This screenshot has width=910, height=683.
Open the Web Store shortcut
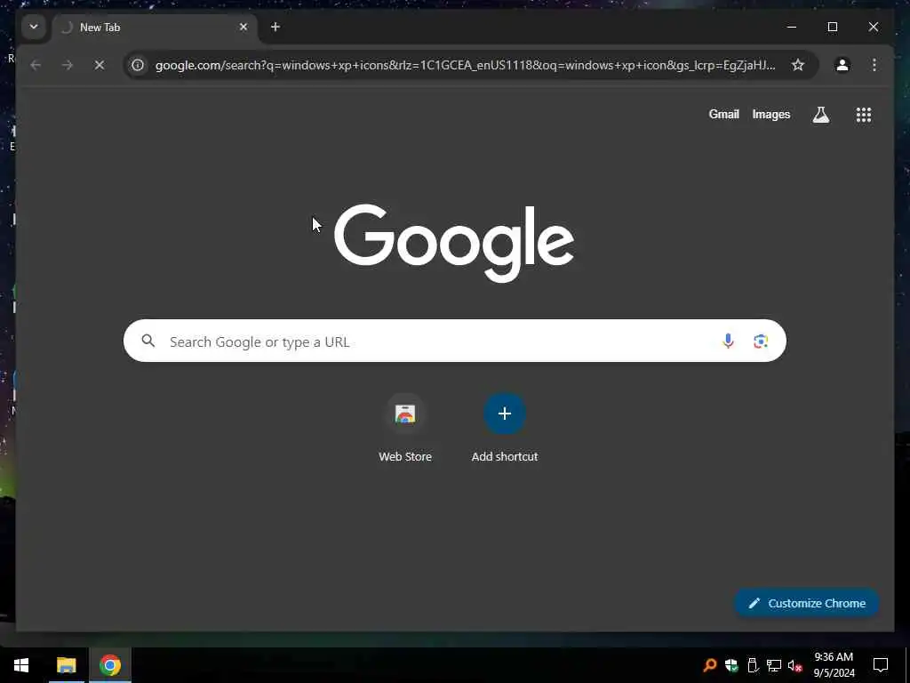(x=405, y=428)
